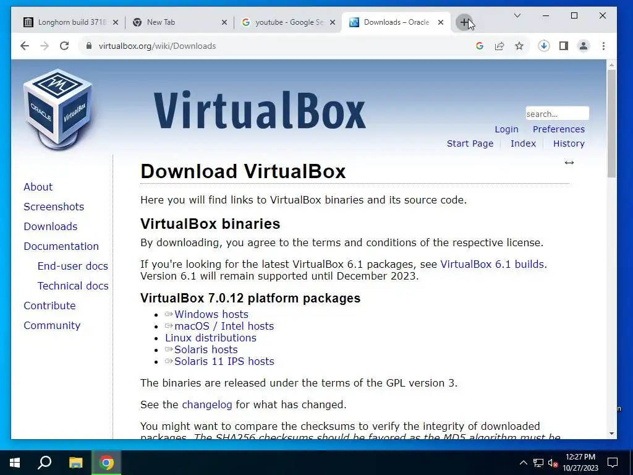Screen dimensions: 633x475
Task: Open About in the sidebar
Action: [38, 187]
